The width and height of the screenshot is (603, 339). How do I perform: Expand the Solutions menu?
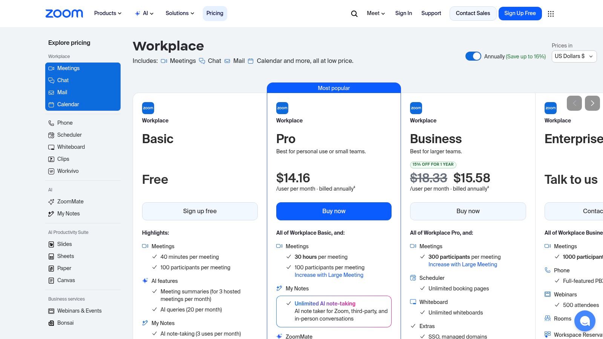coord(180,13)
